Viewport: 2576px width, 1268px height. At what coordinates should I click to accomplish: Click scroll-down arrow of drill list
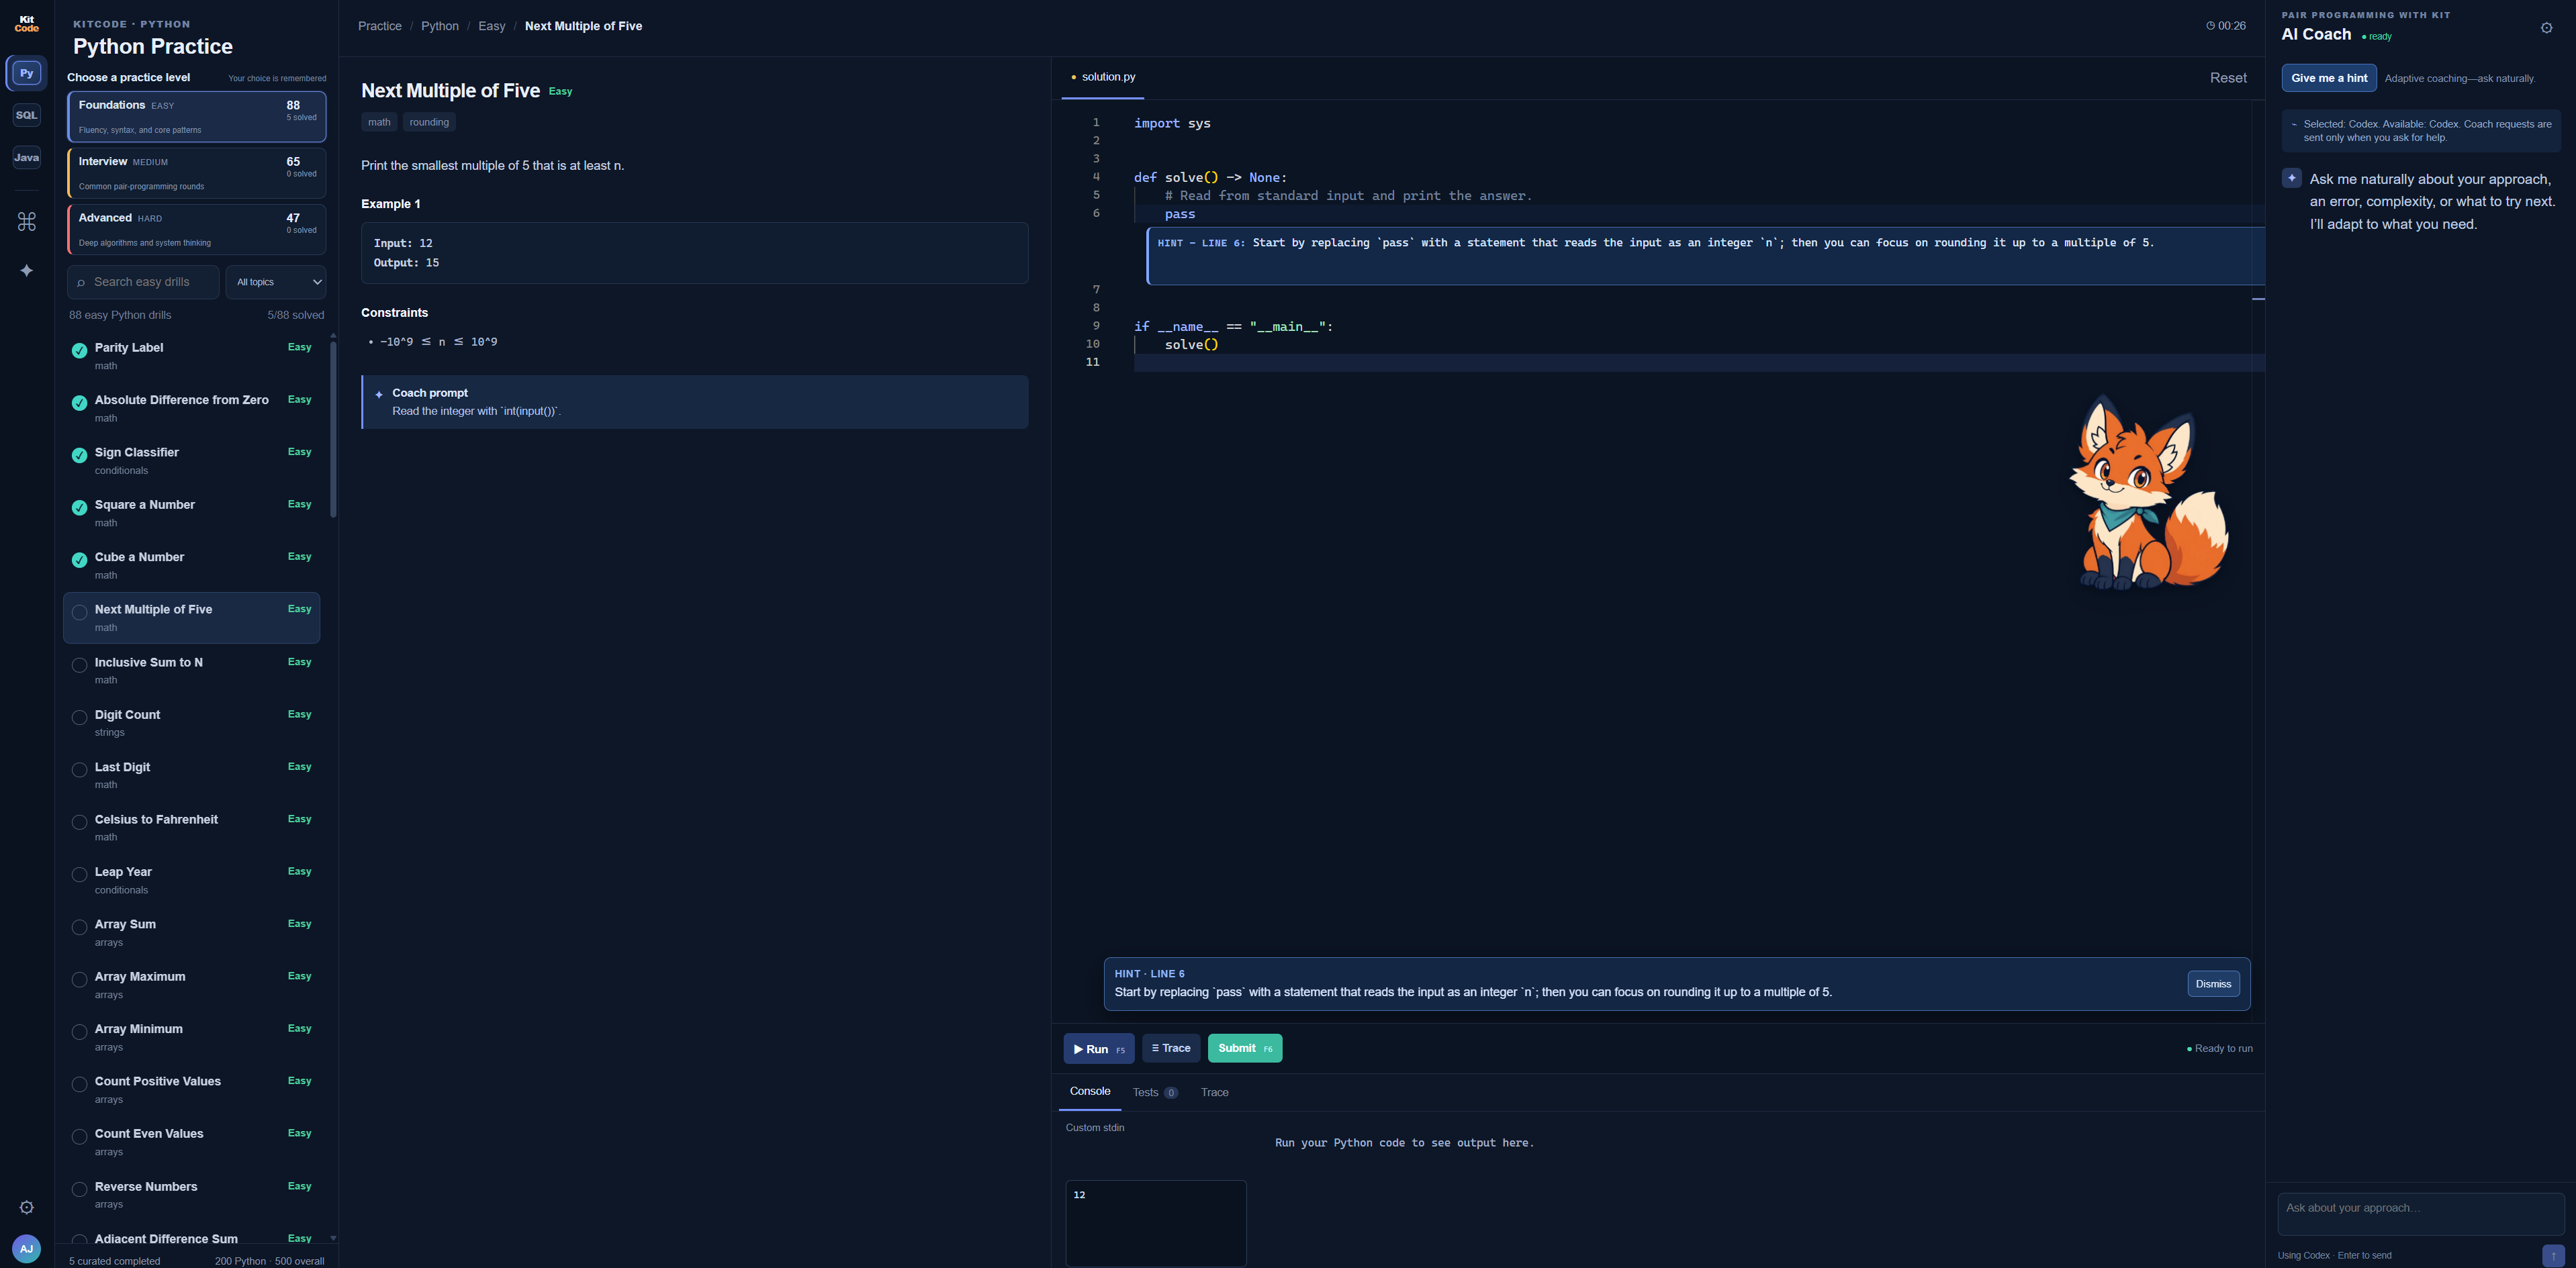pyautogui.click(x=333, y=1238)
